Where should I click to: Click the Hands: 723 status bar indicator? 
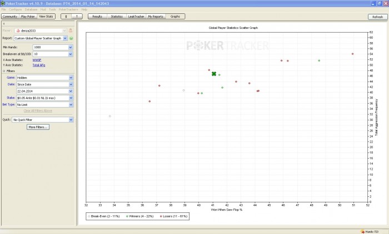point(370,232)
